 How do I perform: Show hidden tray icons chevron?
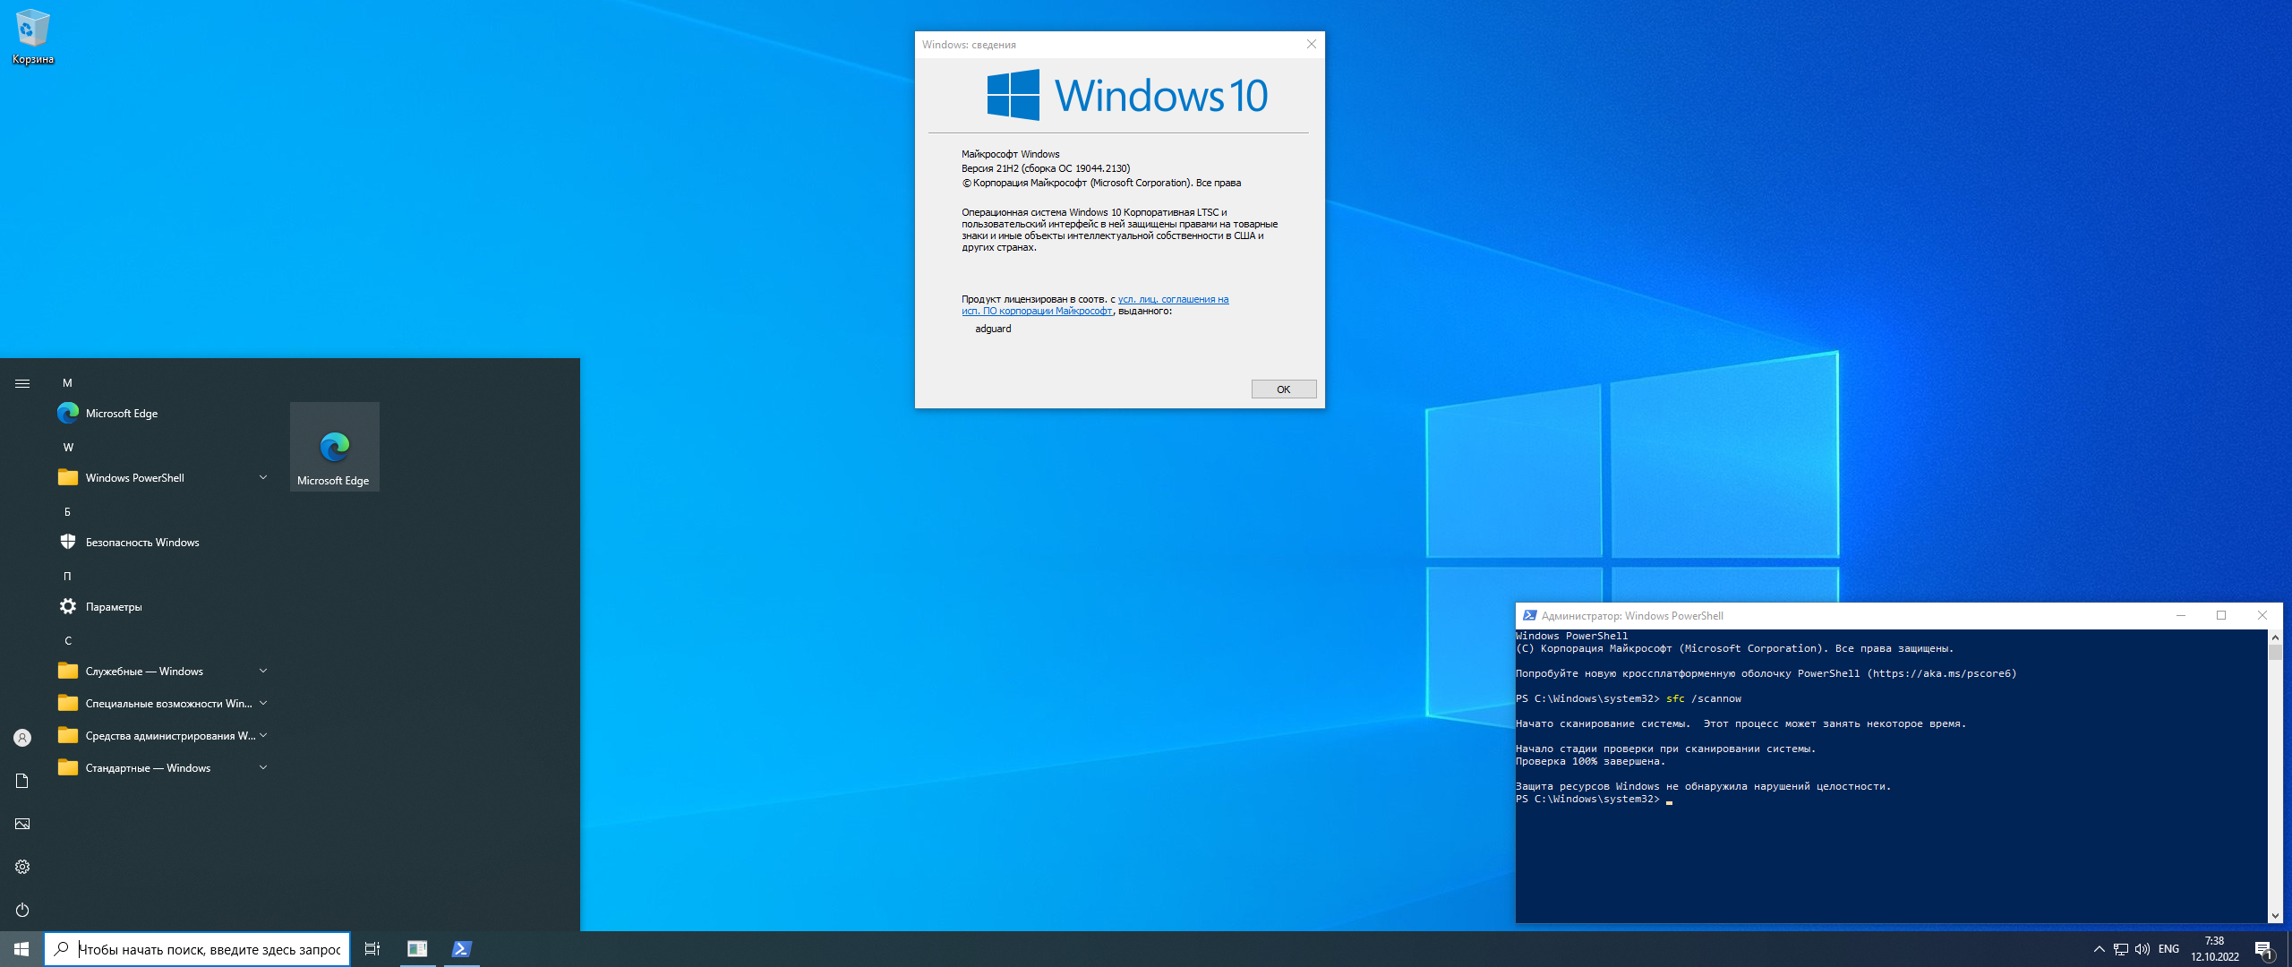(x=2099, y=949)
